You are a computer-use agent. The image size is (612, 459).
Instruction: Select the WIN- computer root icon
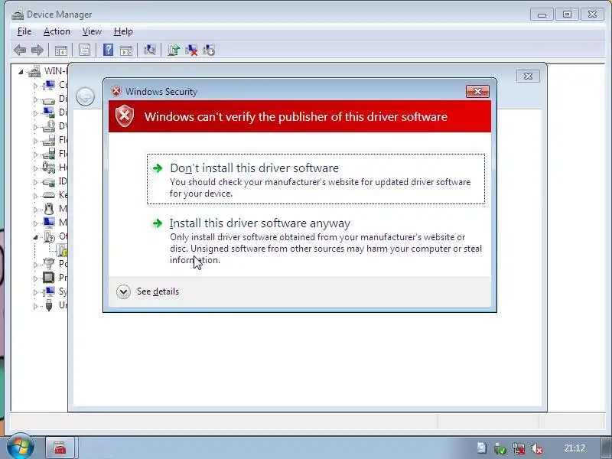click(34, 71)
